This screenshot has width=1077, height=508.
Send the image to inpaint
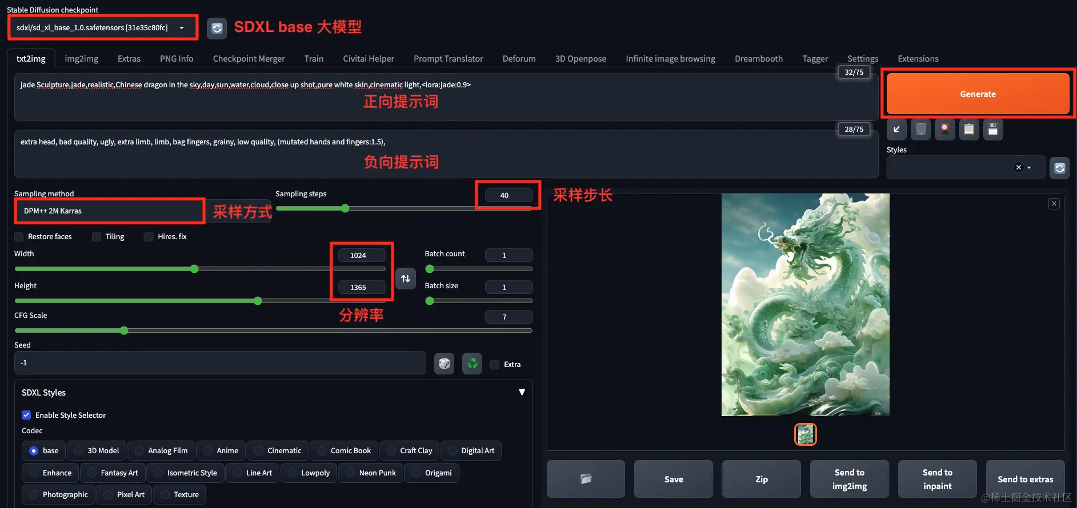click(x=937, y=479)
